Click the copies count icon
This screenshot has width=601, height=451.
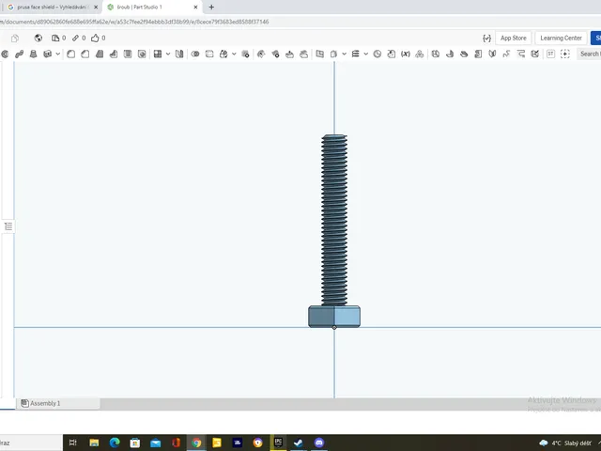pyautogui.click(x=55, y=38)
